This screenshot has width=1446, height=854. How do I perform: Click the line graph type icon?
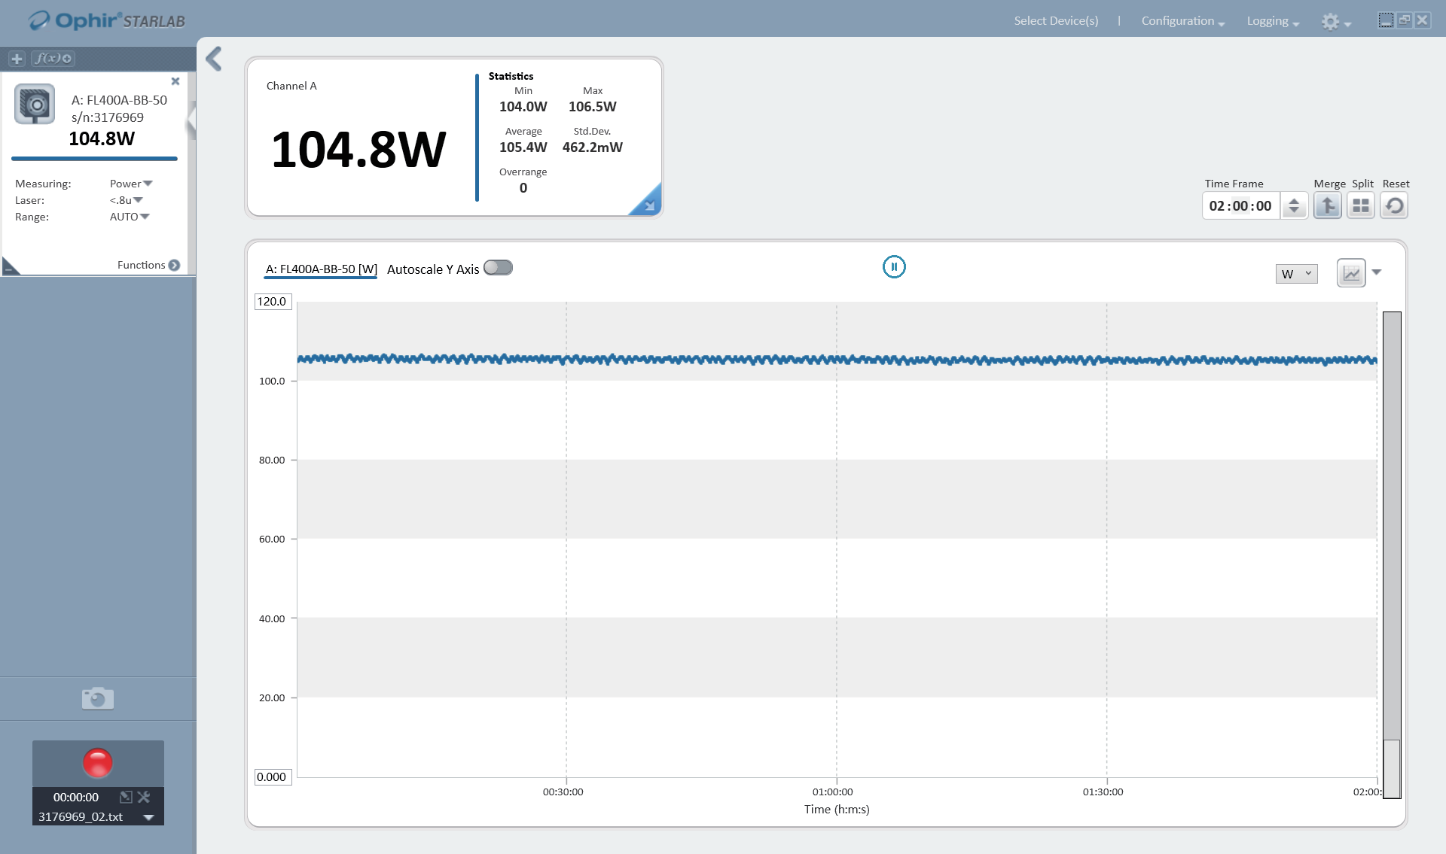[x=1351, y=273]
